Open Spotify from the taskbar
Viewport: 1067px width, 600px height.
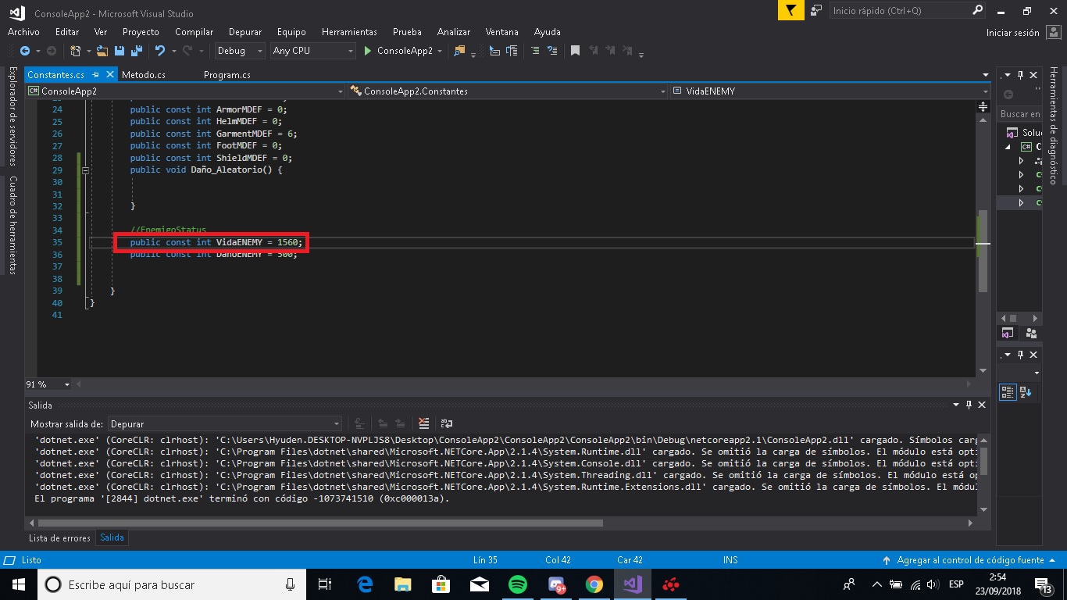pos(518,584)
